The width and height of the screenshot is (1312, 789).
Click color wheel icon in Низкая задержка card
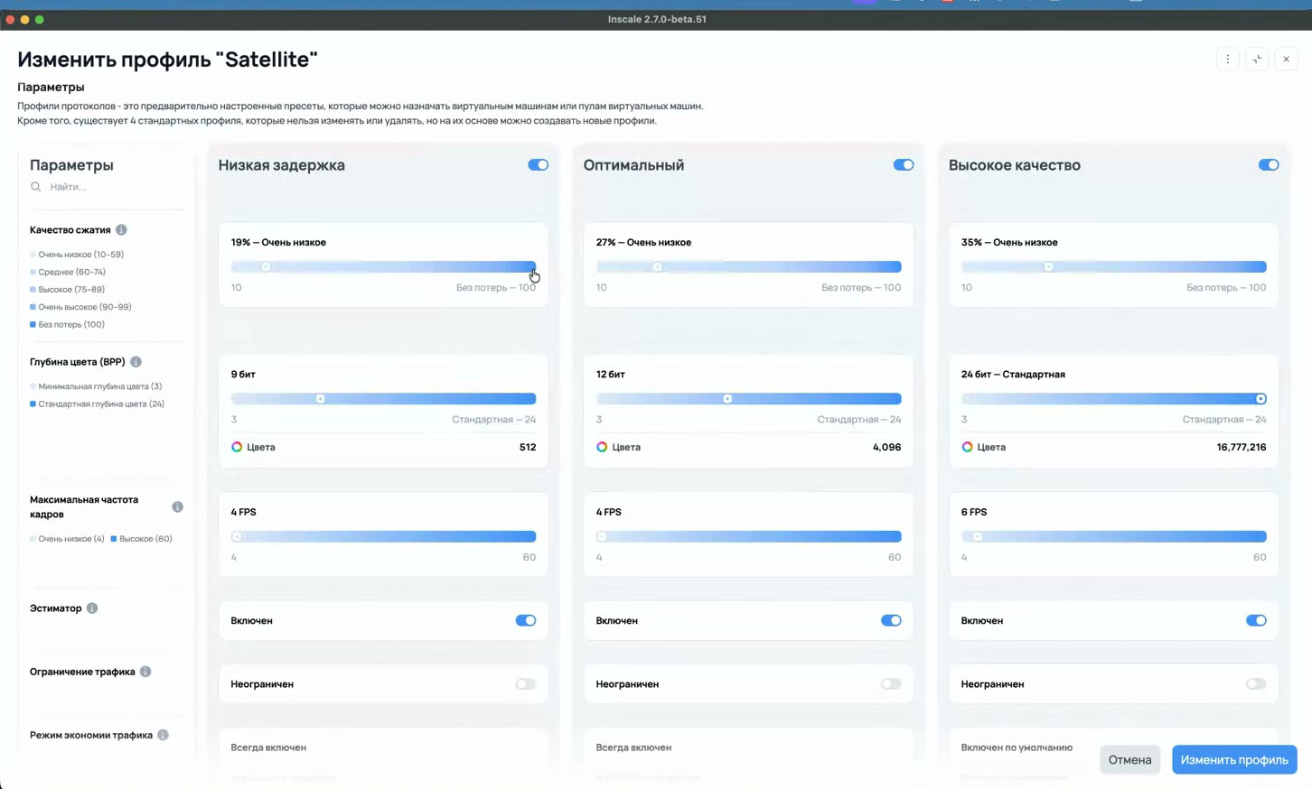point(237,447)
